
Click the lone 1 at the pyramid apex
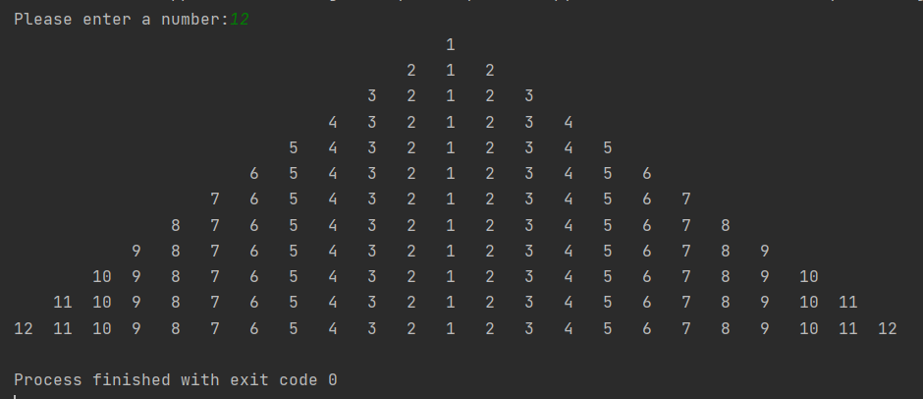451,45
